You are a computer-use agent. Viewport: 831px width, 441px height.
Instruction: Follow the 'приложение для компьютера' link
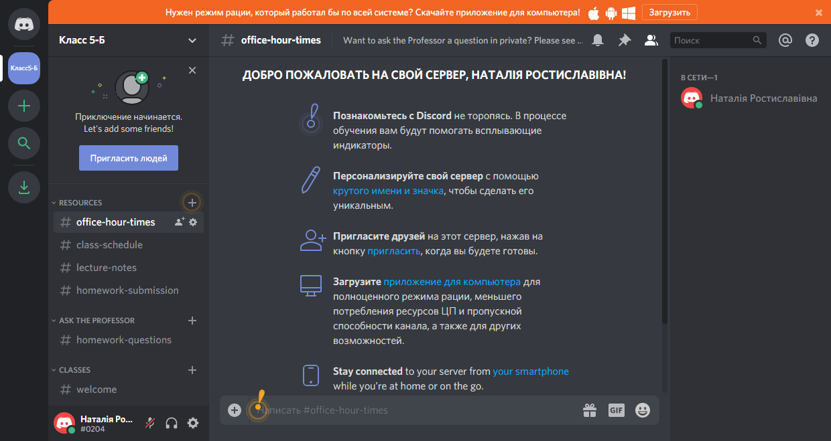452,282
